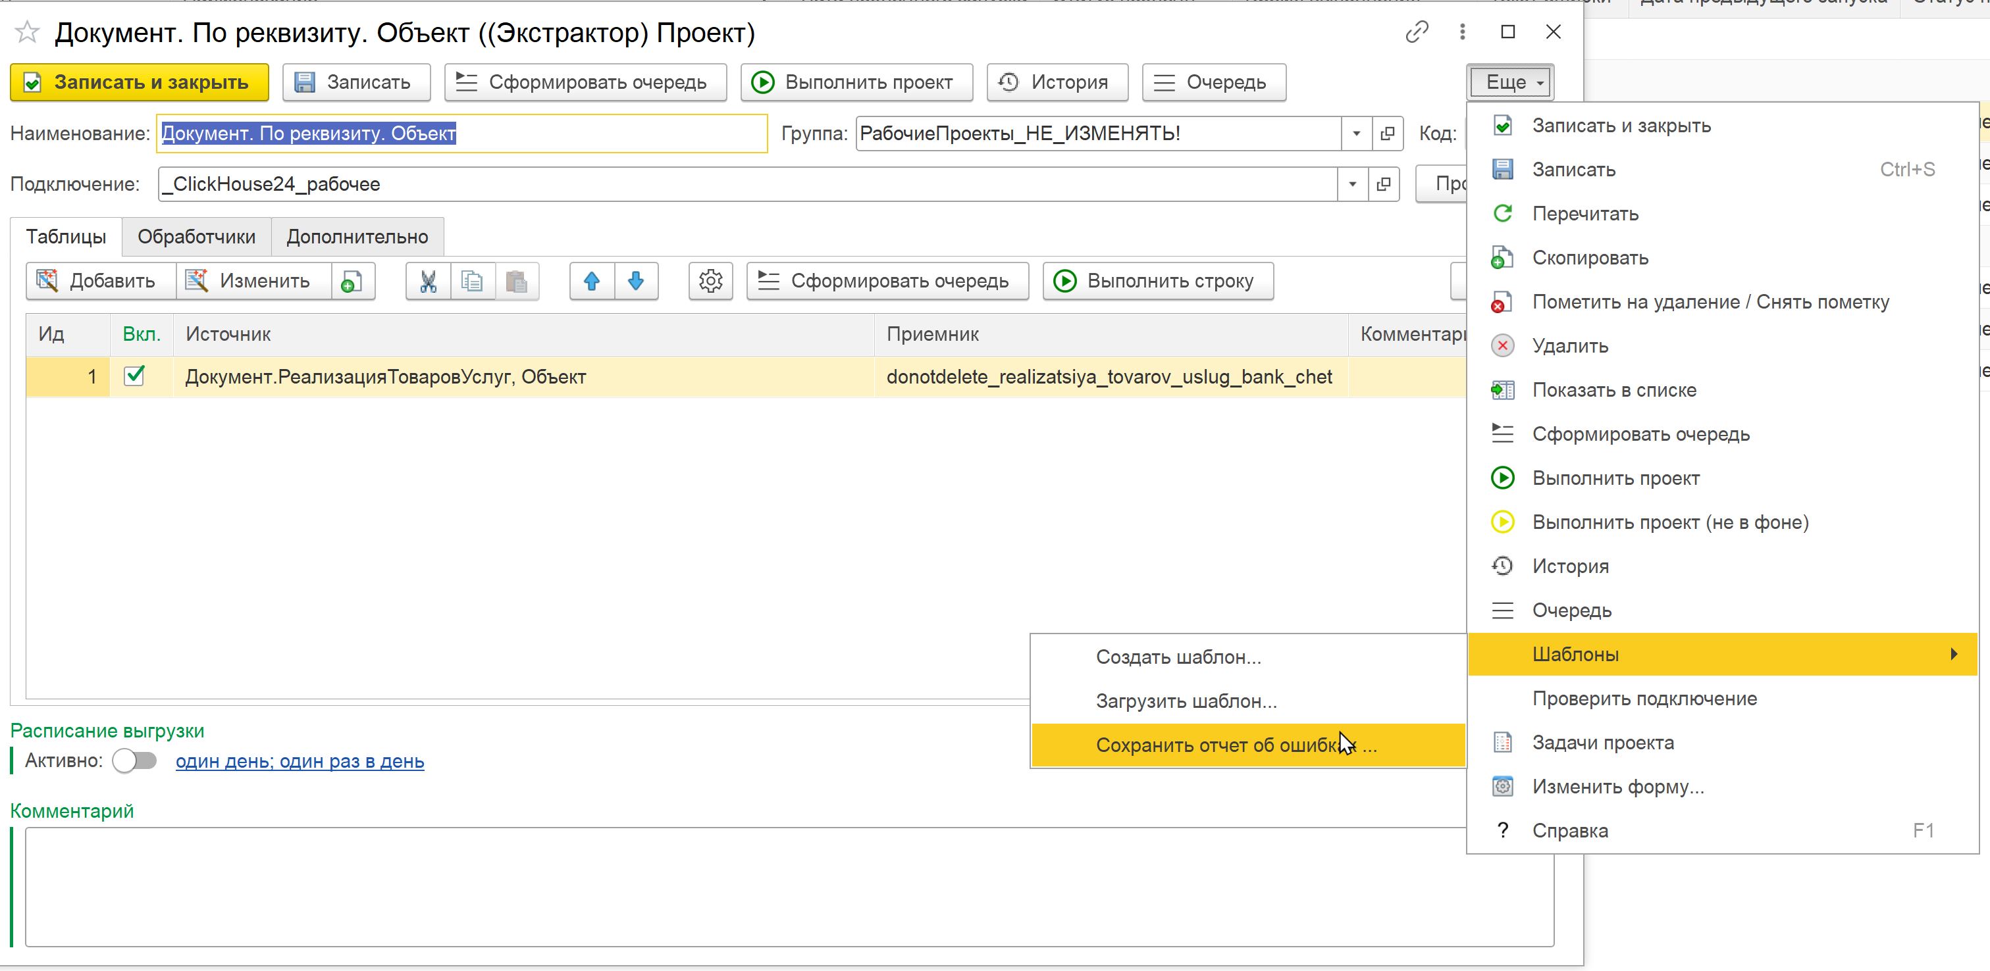Click Записать и закрыть yellow button
Screen dimensions: 1990x971
(x=140, y=83)
